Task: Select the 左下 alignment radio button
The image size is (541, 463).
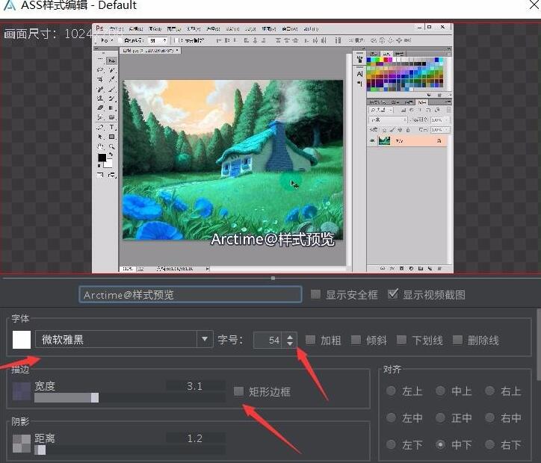Action: 391,445
